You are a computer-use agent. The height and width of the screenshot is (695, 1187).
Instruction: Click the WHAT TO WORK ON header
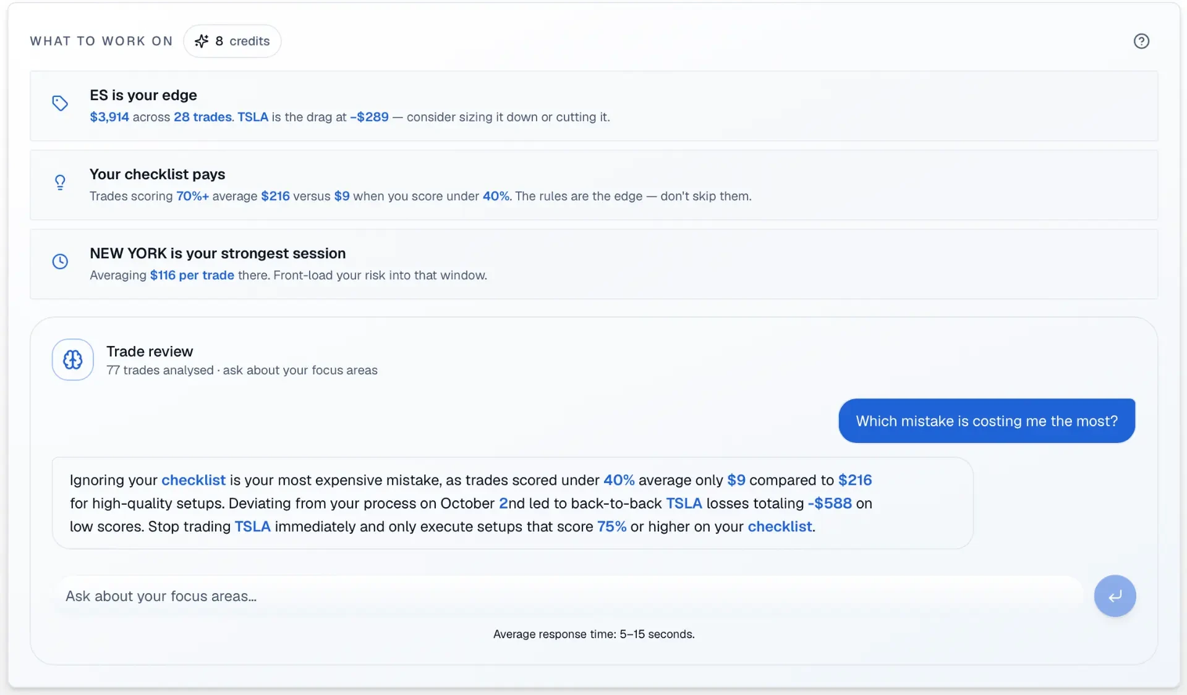[x=101, y=41]
